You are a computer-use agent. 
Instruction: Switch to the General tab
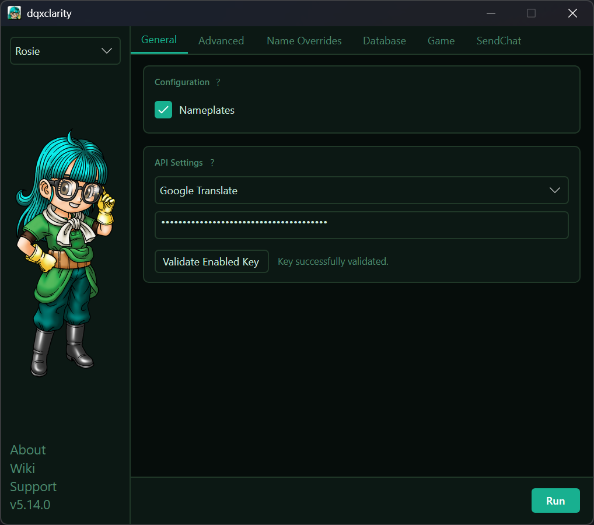(x=159, y=40)
